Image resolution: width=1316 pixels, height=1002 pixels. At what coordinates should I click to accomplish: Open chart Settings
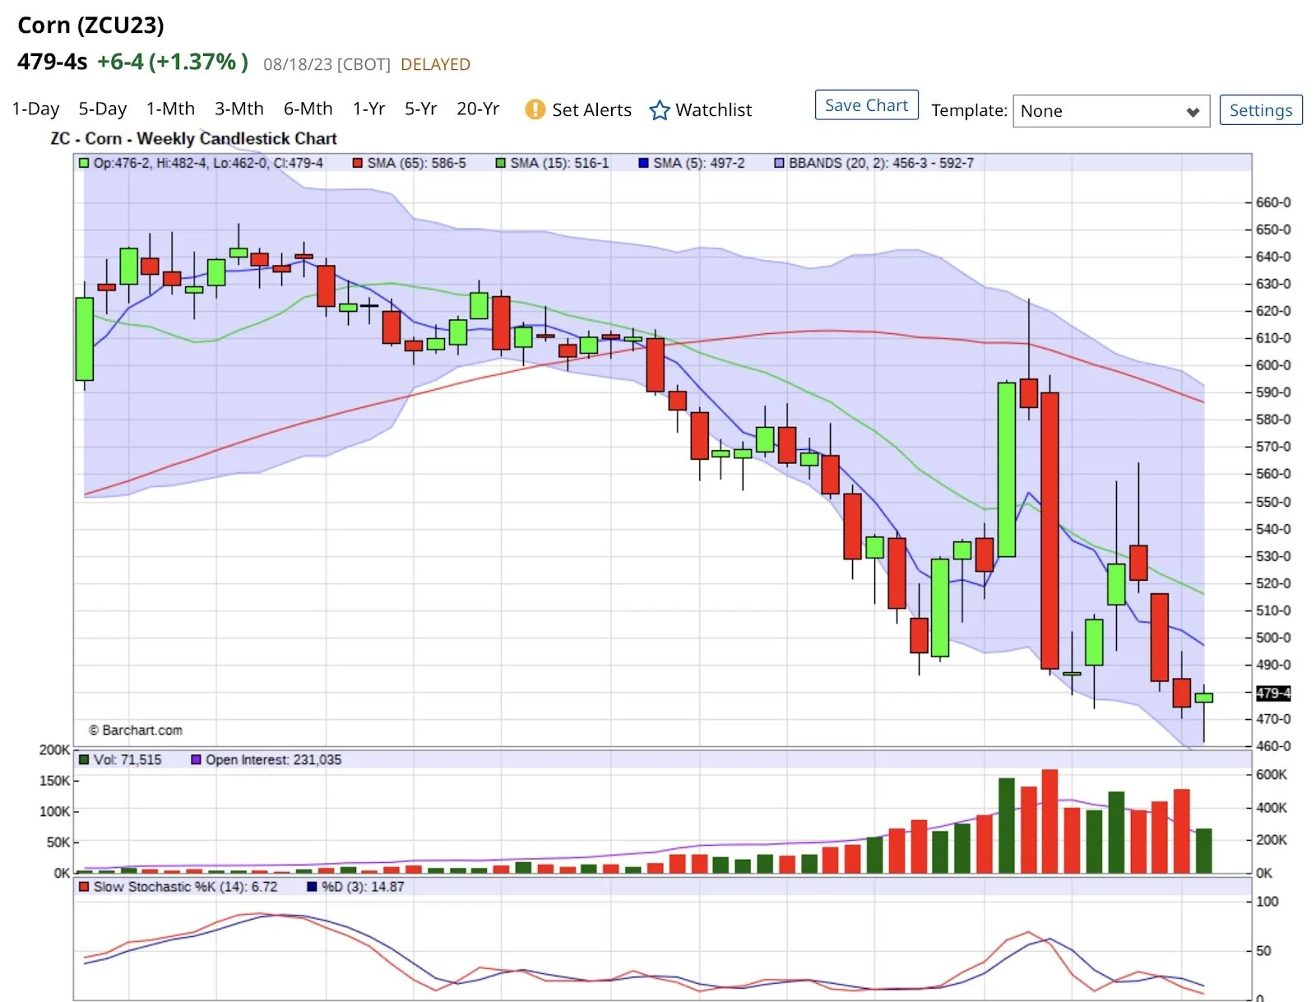pyautogui.click(x=1261, y=110)
